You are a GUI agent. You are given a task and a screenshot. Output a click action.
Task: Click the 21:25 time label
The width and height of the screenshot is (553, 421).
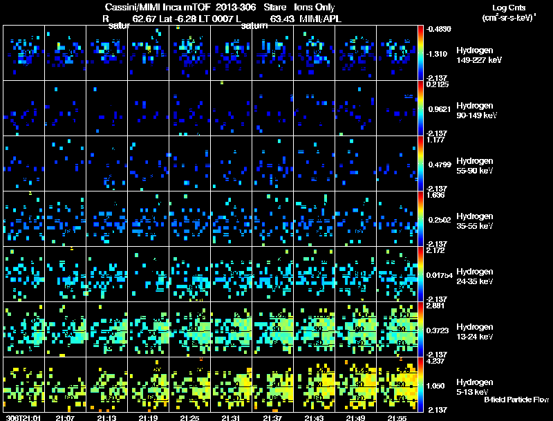point(189,418)
